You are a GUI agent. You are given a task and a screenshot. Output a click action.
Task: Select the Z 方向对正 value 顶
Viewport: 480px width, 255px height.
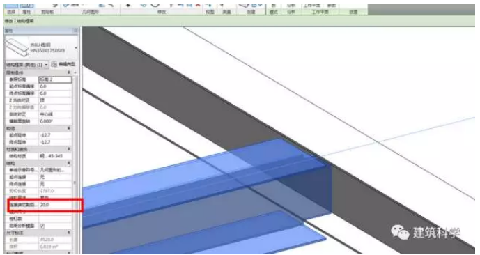coord(55,100)
